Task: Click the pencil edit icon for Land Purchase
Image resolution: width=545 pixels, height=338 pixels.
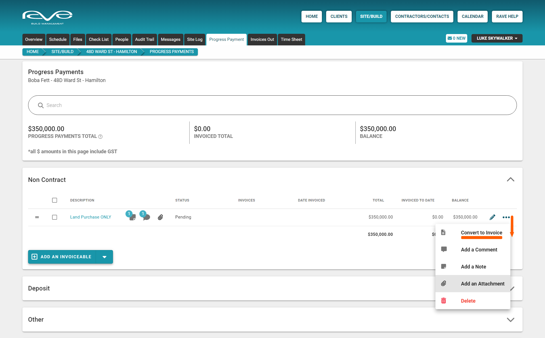Action: [x=492, y=217]
